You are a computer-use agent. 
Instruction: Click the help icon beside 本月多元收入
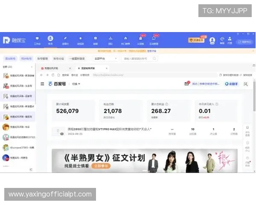[217, 104]
